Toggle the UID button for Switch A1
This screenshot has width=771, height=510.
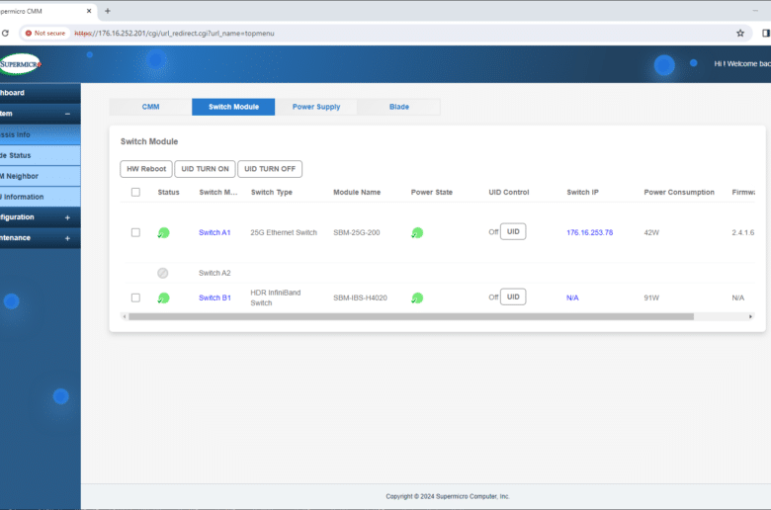(x=513, y=231)
